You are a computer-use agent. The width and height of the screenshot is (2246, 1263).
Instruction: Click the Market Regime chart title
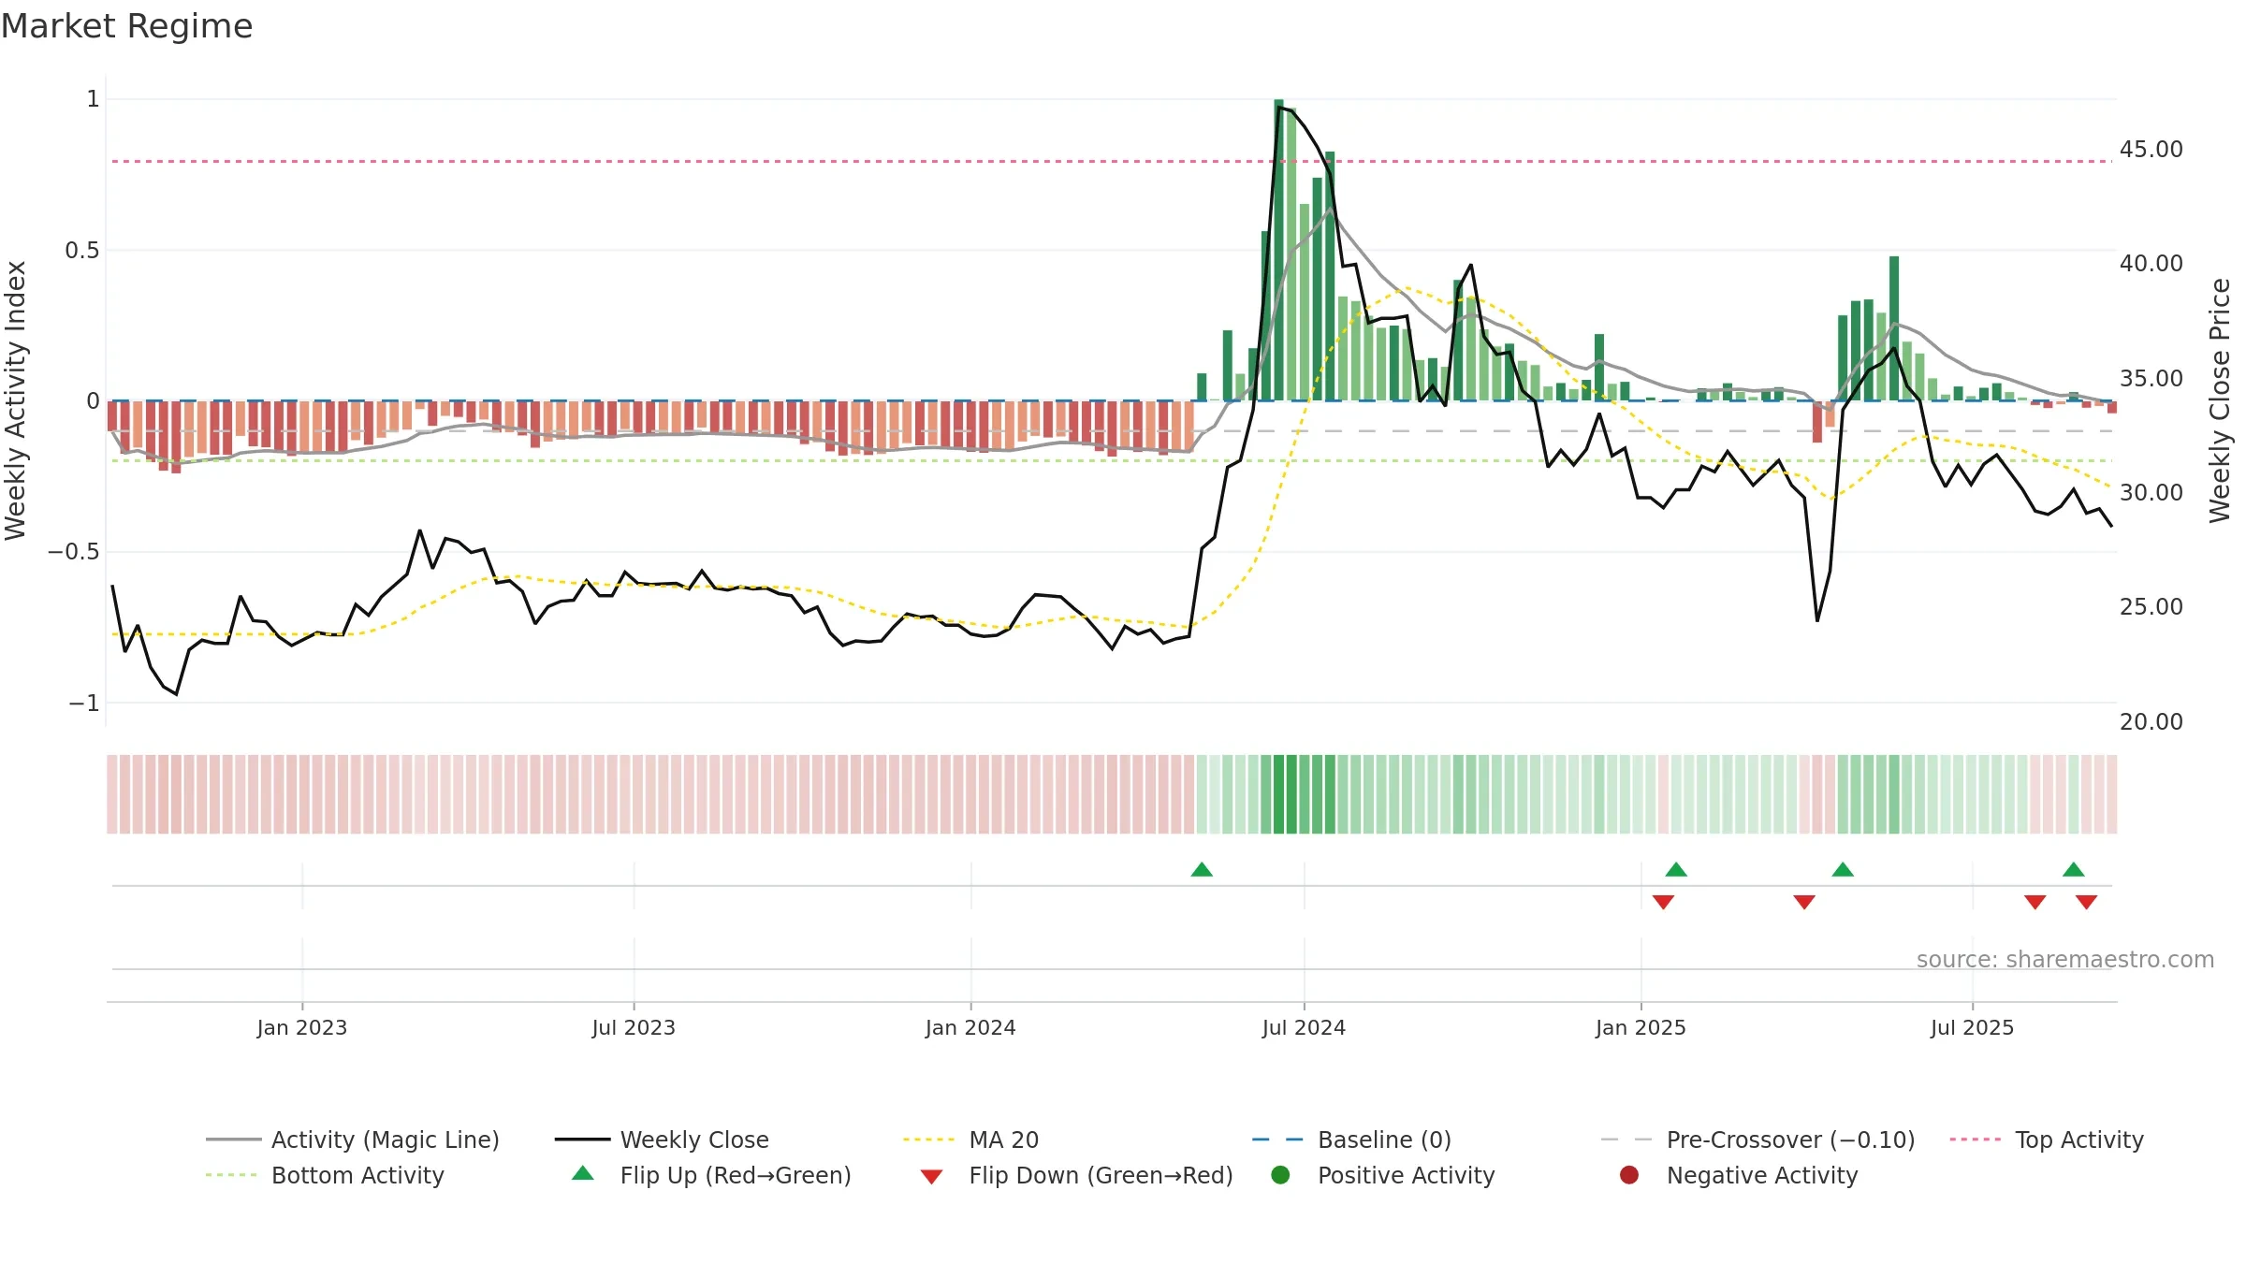tap(126, 26)
